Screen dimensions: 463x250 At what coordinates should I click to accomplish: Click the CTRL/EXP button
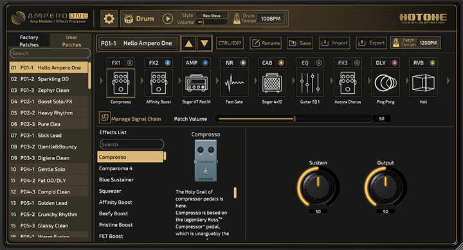pyautogui.click(x=230, y=43)
